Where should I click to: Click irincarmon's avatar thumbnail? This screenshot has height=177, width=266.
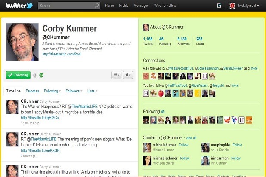(x=205, y=160)
